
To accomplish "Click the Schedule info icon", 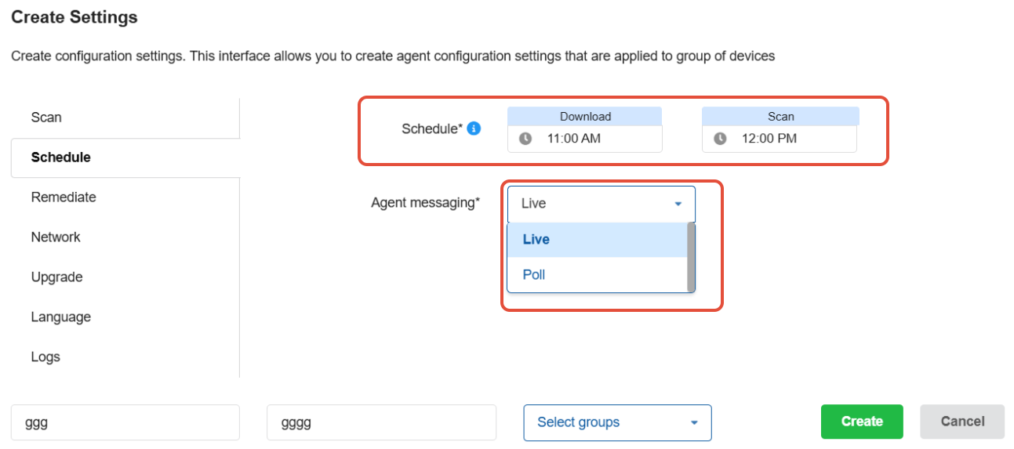I will pyautogui.click(x=474, y=129).
